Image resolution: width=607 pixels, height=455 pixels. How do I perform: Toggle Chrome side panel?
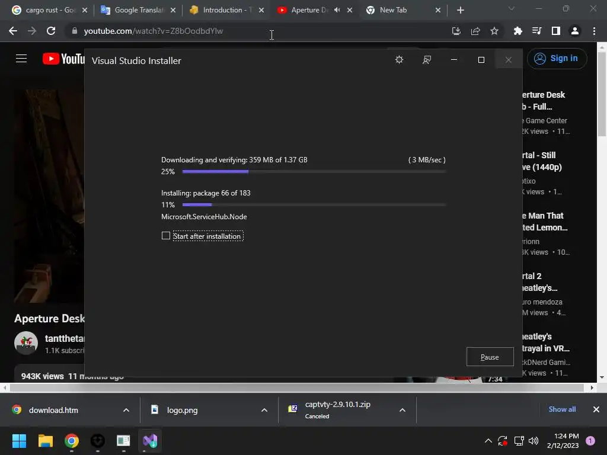(x=556, y=31)
